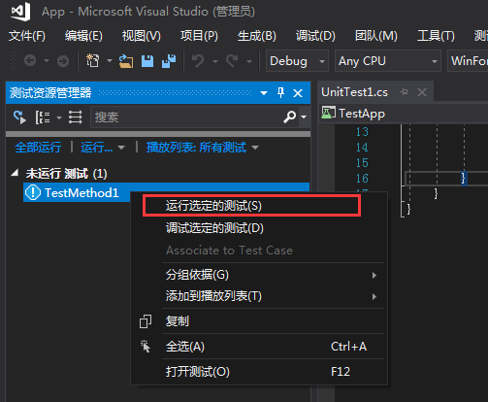488x402 pixels.
Task: Click the group-by hierarchy icon in Test Explorer
Action: [x=43, y=117]
